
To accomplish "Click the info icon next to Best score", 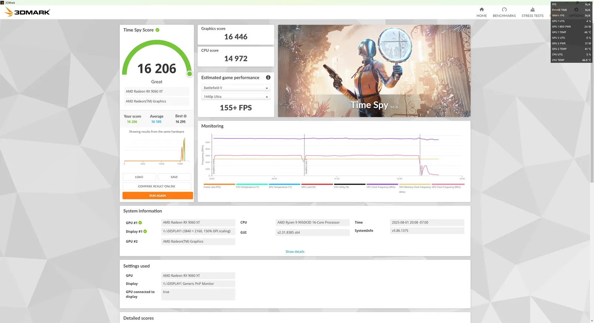I will coord(185,116).
